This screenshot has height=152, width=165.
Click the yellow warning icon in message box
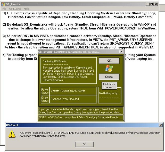[x=12, y=134]
